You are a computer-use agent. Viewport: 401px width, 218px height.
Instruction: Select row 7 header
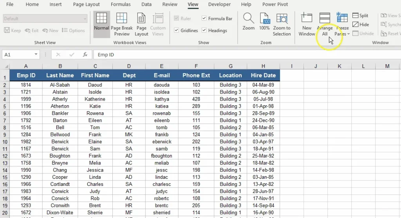coord(5,121)
